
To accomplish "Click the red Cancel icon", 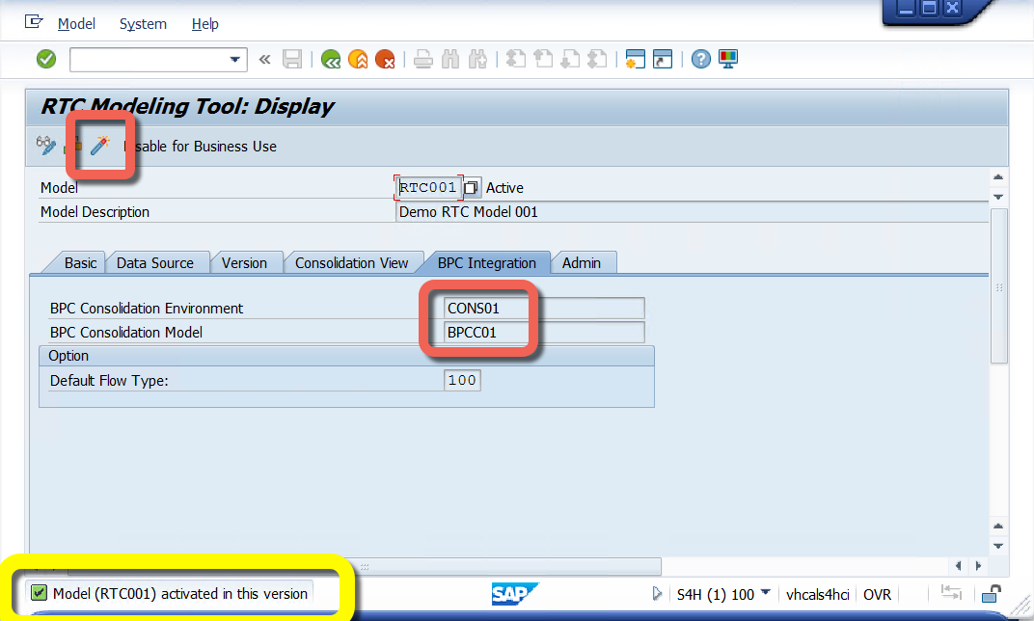I will pyautogui.click(x=385, y=60).
